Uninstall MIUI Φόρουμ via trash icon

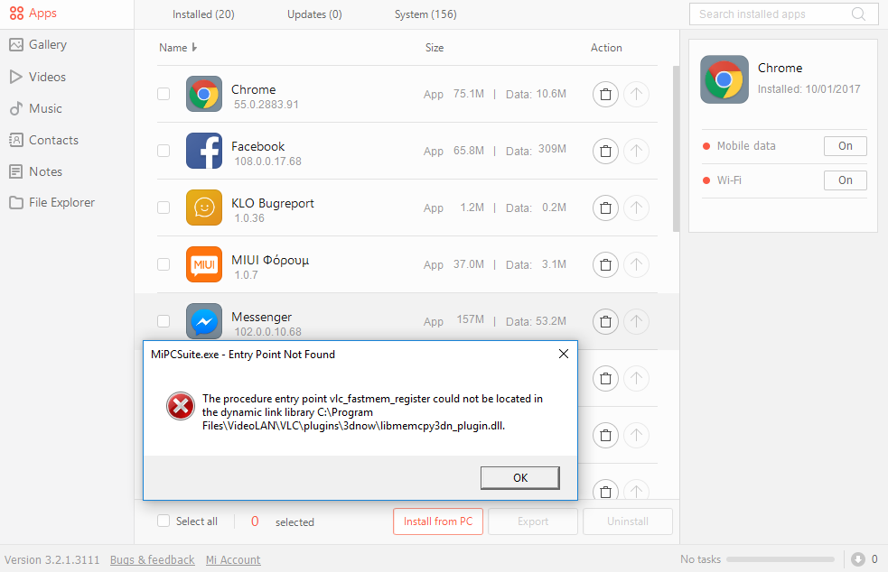point(605,264)
